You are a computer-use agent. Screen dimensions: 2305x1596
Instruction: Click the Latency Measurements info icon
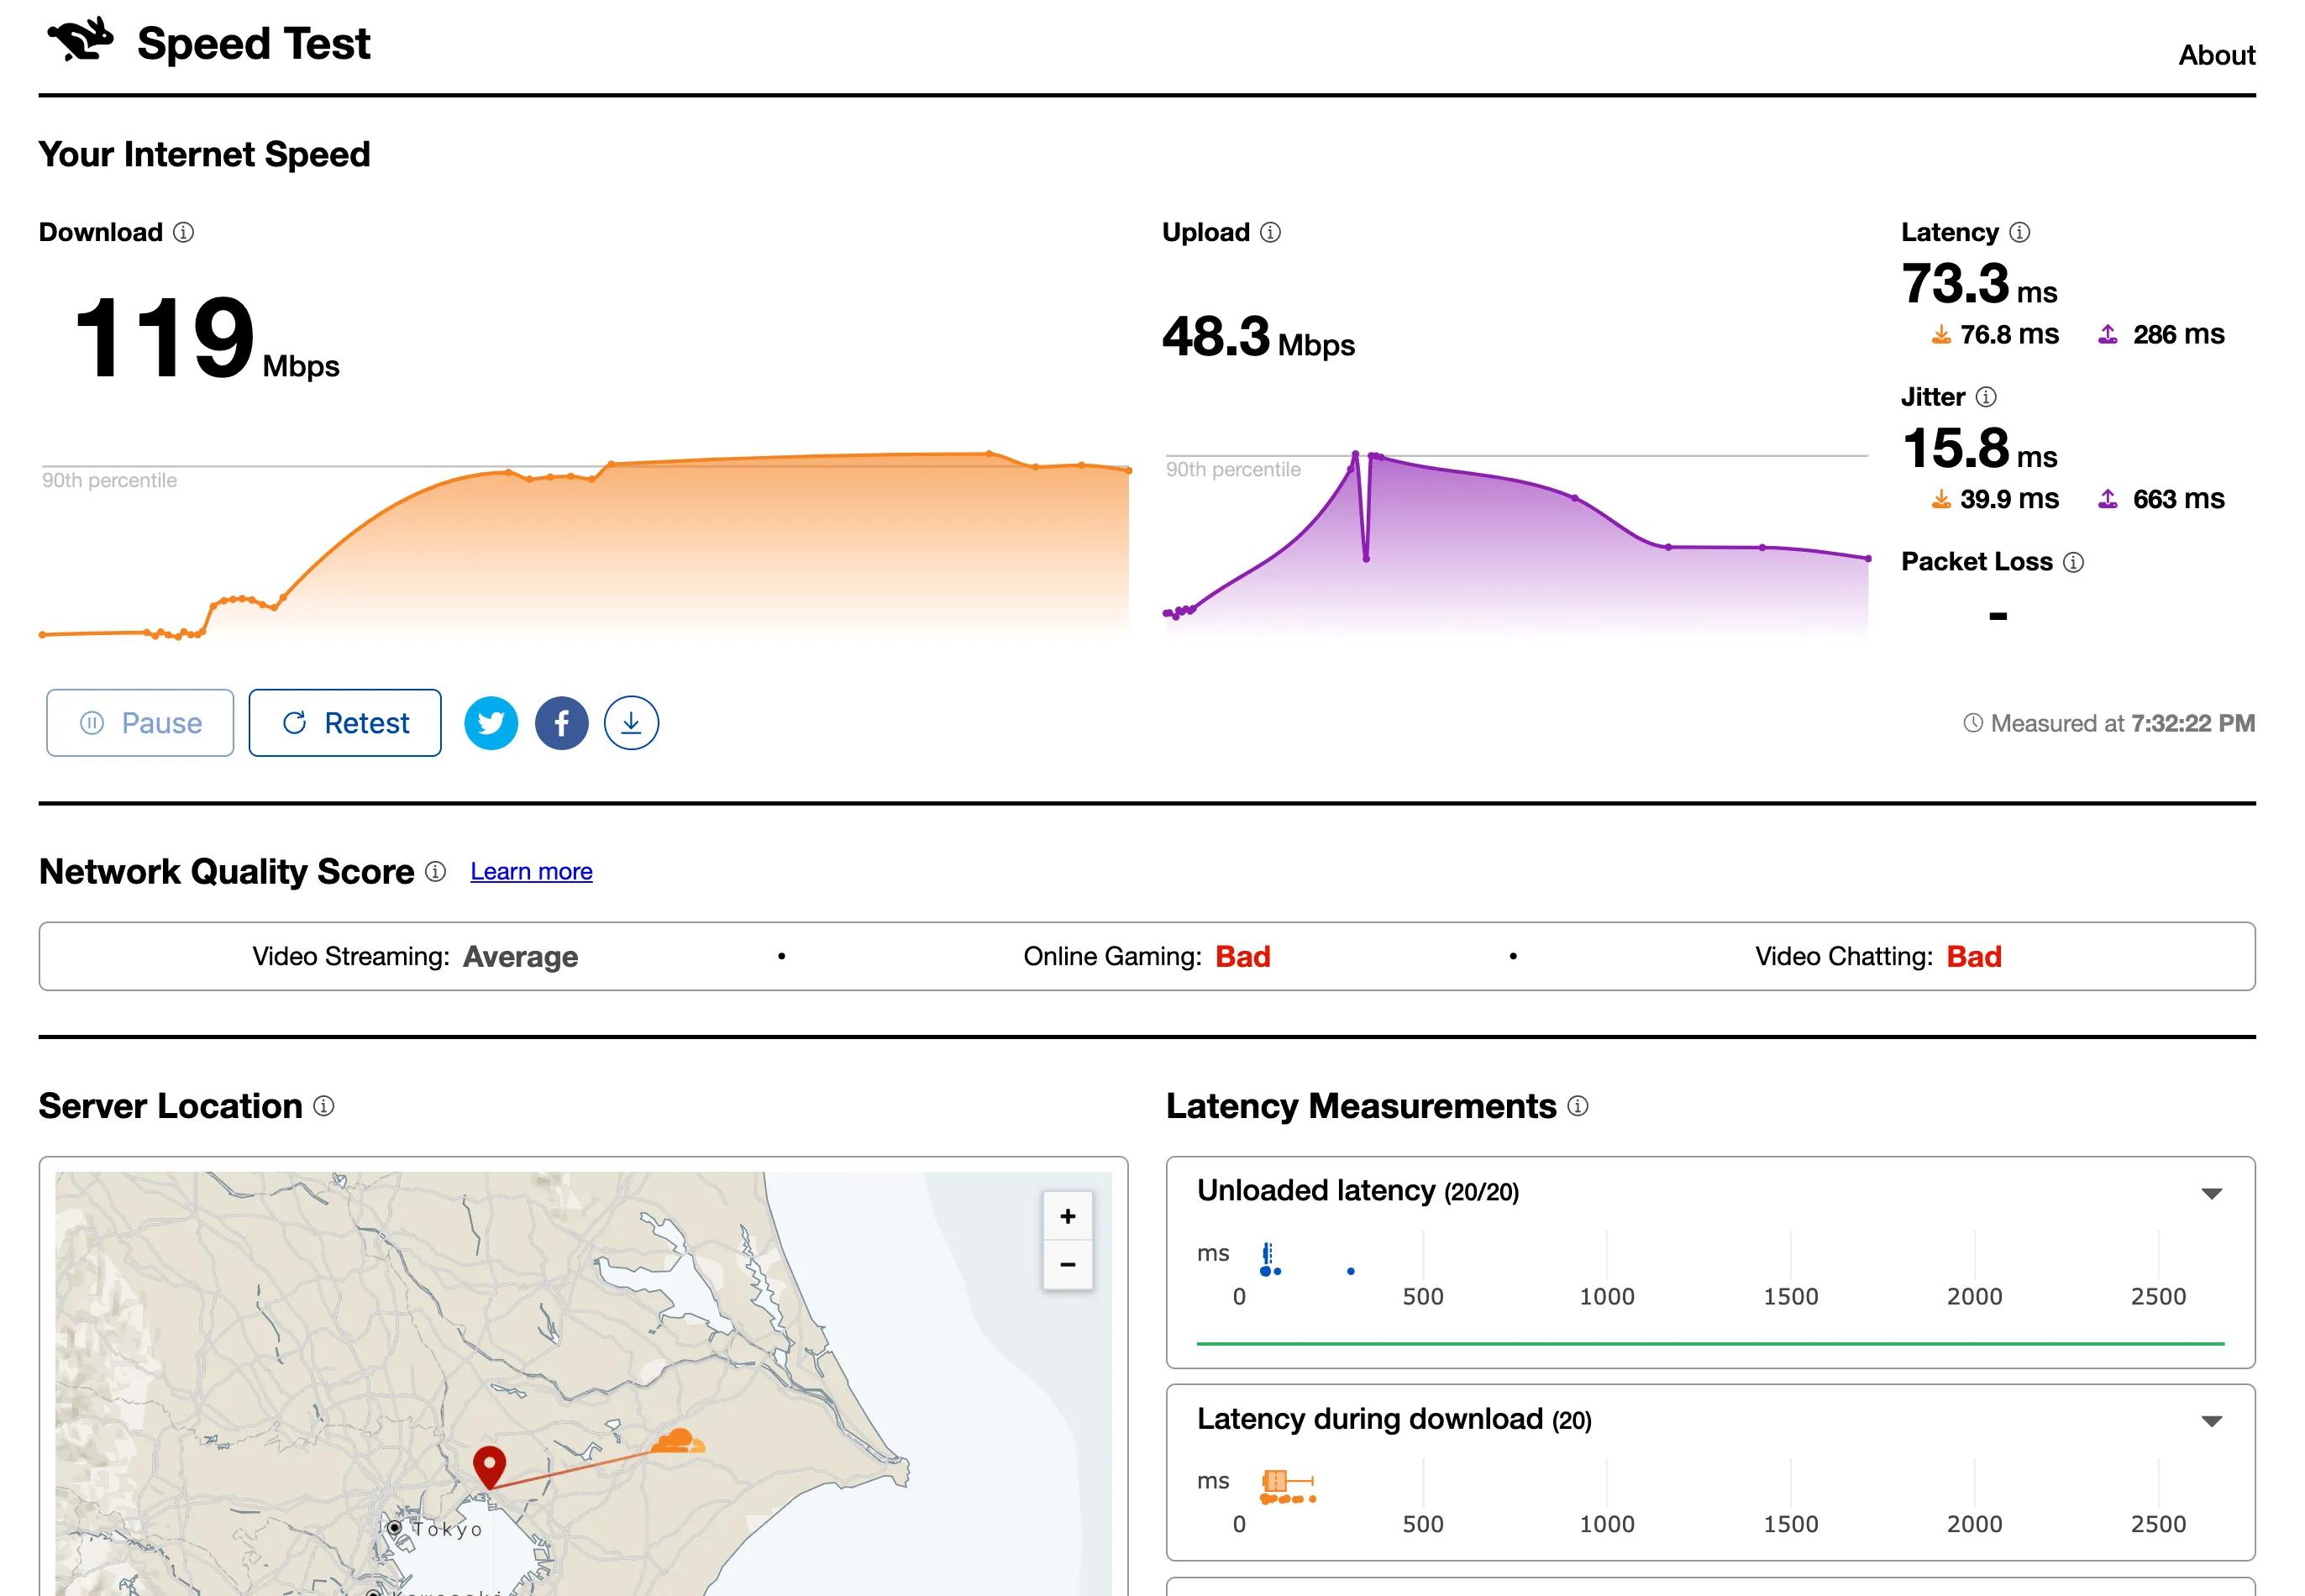pos(1577,1105)
